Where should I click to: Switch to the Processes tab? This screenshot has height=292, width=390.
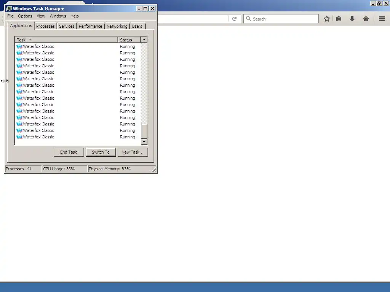[45, 26]
